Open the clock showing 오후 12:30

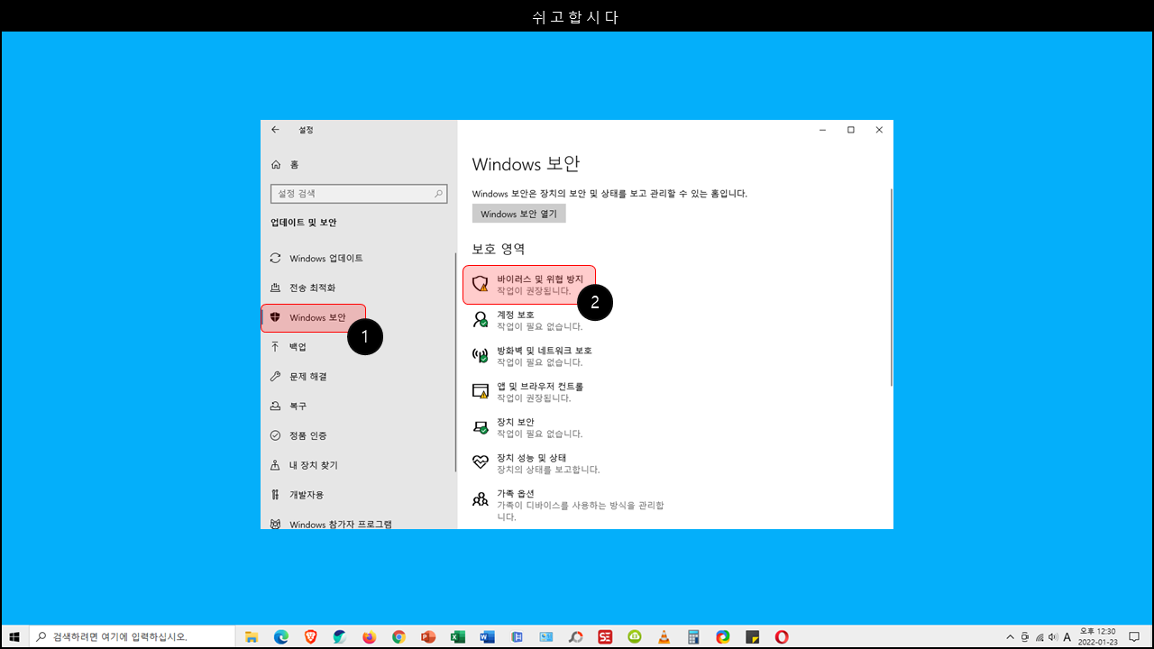(x=1097, y=636)
